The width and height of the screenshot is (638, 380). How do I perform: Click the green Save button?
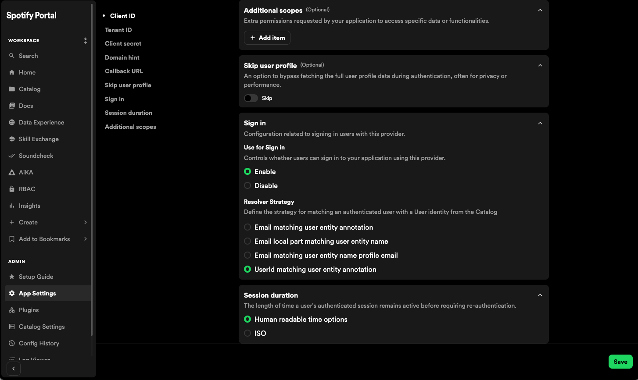[620, 362]
